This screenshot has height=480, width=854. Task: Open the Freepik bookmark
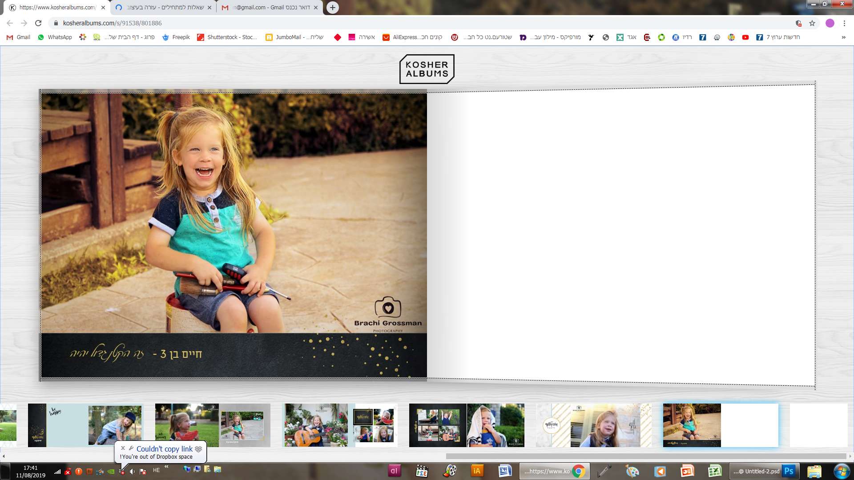tap(176, 37)
